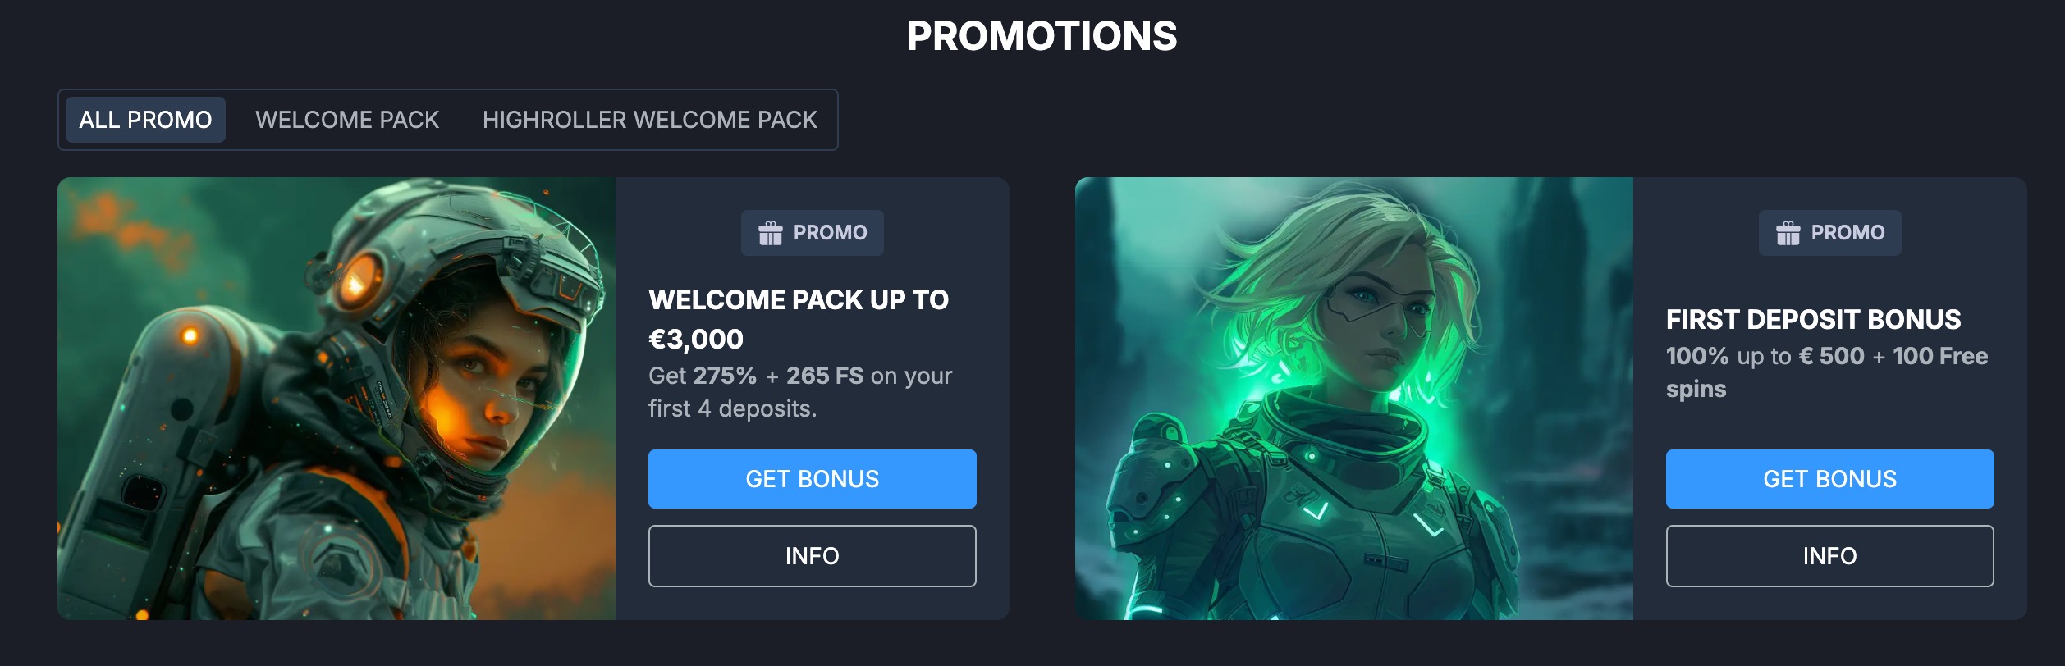Click the WELCOME PACK UP TO heading
2065x666 pixels.
799,300
